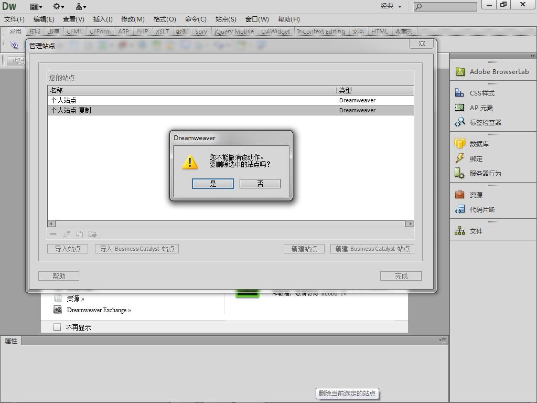Open the 编辑(E) menu
The height and width of the screenshot is (403, 537).
(x=44, y=19)
